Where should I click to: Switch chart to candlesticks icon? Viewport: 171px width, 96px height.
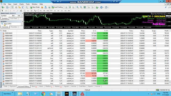pyautogui.click(x=70, y=7)
